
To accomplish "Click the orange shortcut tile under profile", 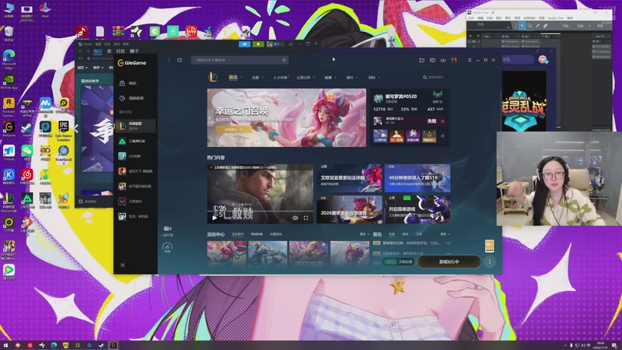I will (x=397, y=135).
